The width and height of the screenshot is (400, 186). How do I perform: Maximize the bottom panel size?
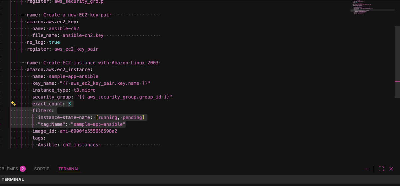pos(381,169)
